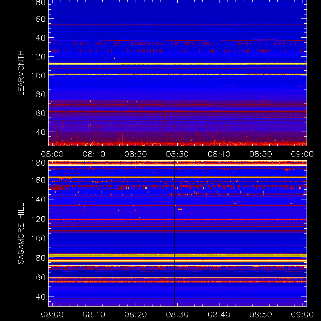Select the 08:30 time label under the Sagamore Hill plot

click(x=177, y=315)
